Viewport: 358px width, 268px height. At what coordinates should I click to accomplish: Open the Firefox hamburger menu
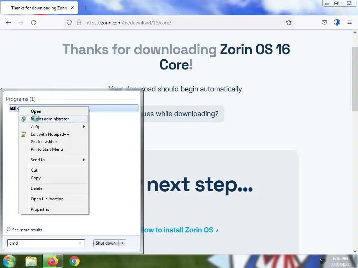tap(349, 22)
